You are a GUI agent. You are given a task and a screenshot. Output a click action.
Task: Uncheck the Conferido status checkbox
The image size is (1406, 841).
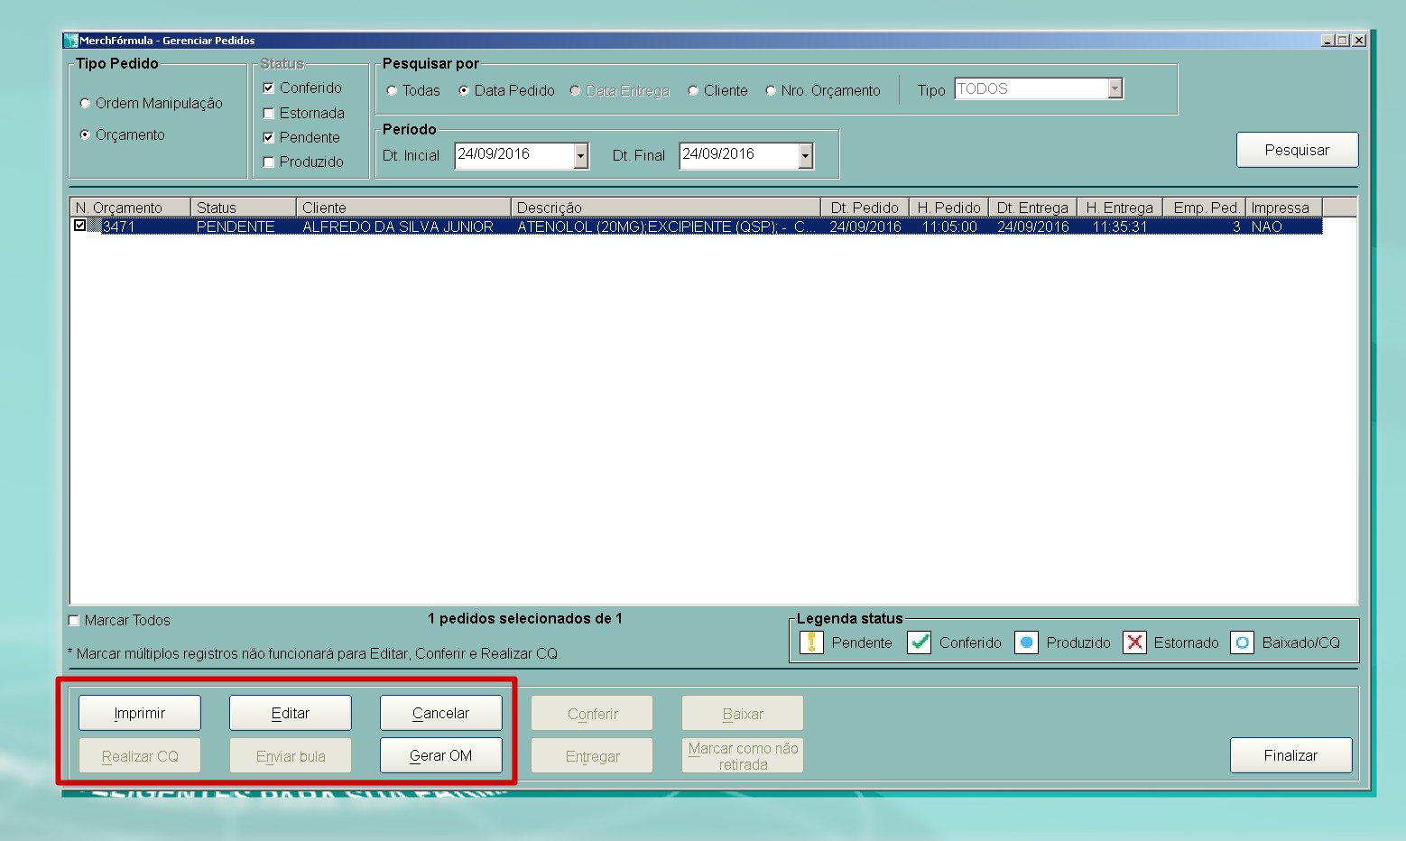[268, 88]
